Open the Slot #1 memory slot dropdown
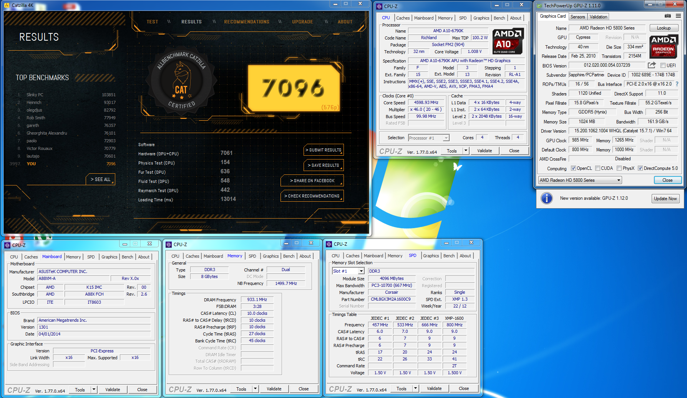 (348, 271)
